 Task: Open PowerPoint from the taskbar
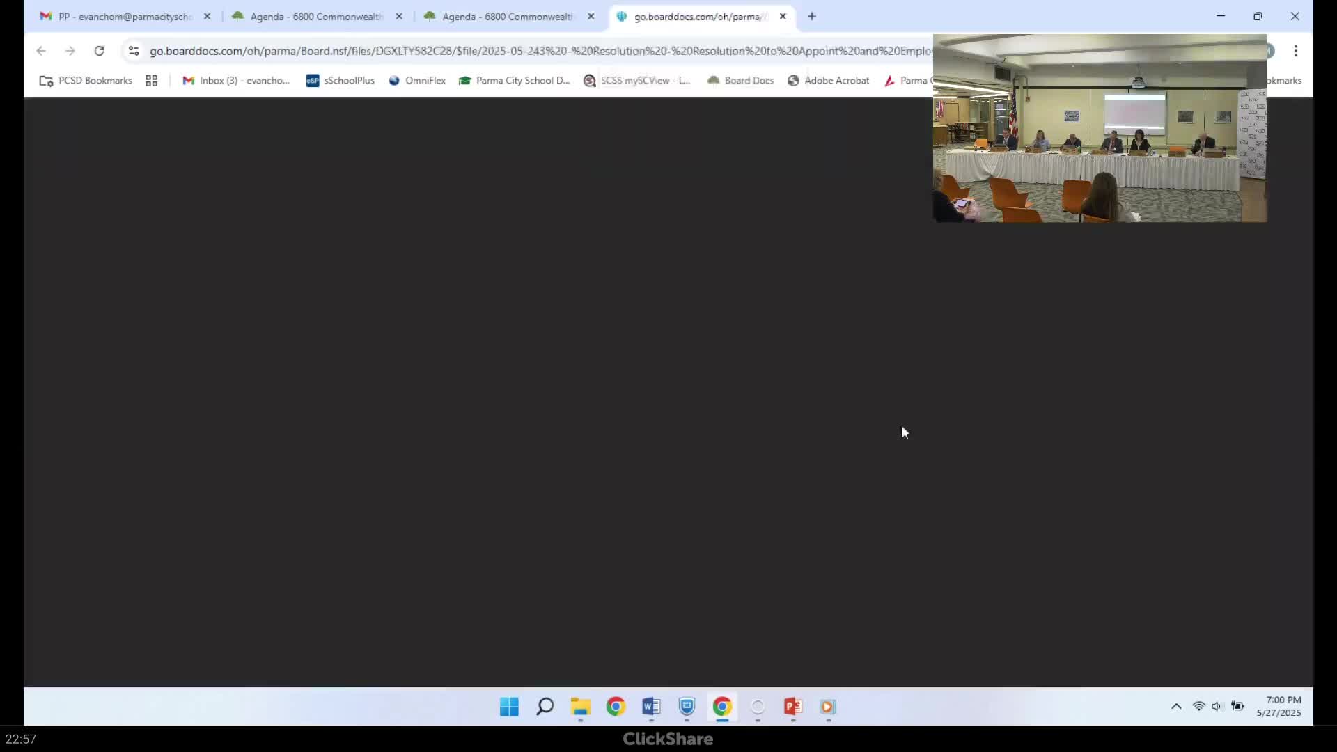tap(792, 707)
